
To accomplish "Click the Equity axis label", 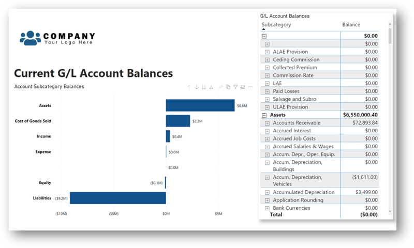I will [x=45, y=182].
